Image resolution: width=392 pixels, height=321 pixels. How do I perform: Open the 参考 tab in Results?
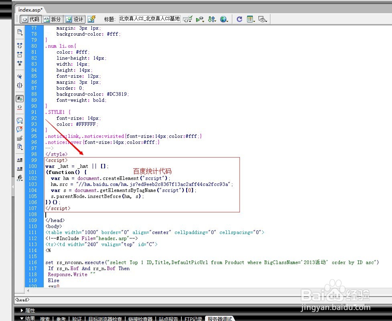(61, 319)
